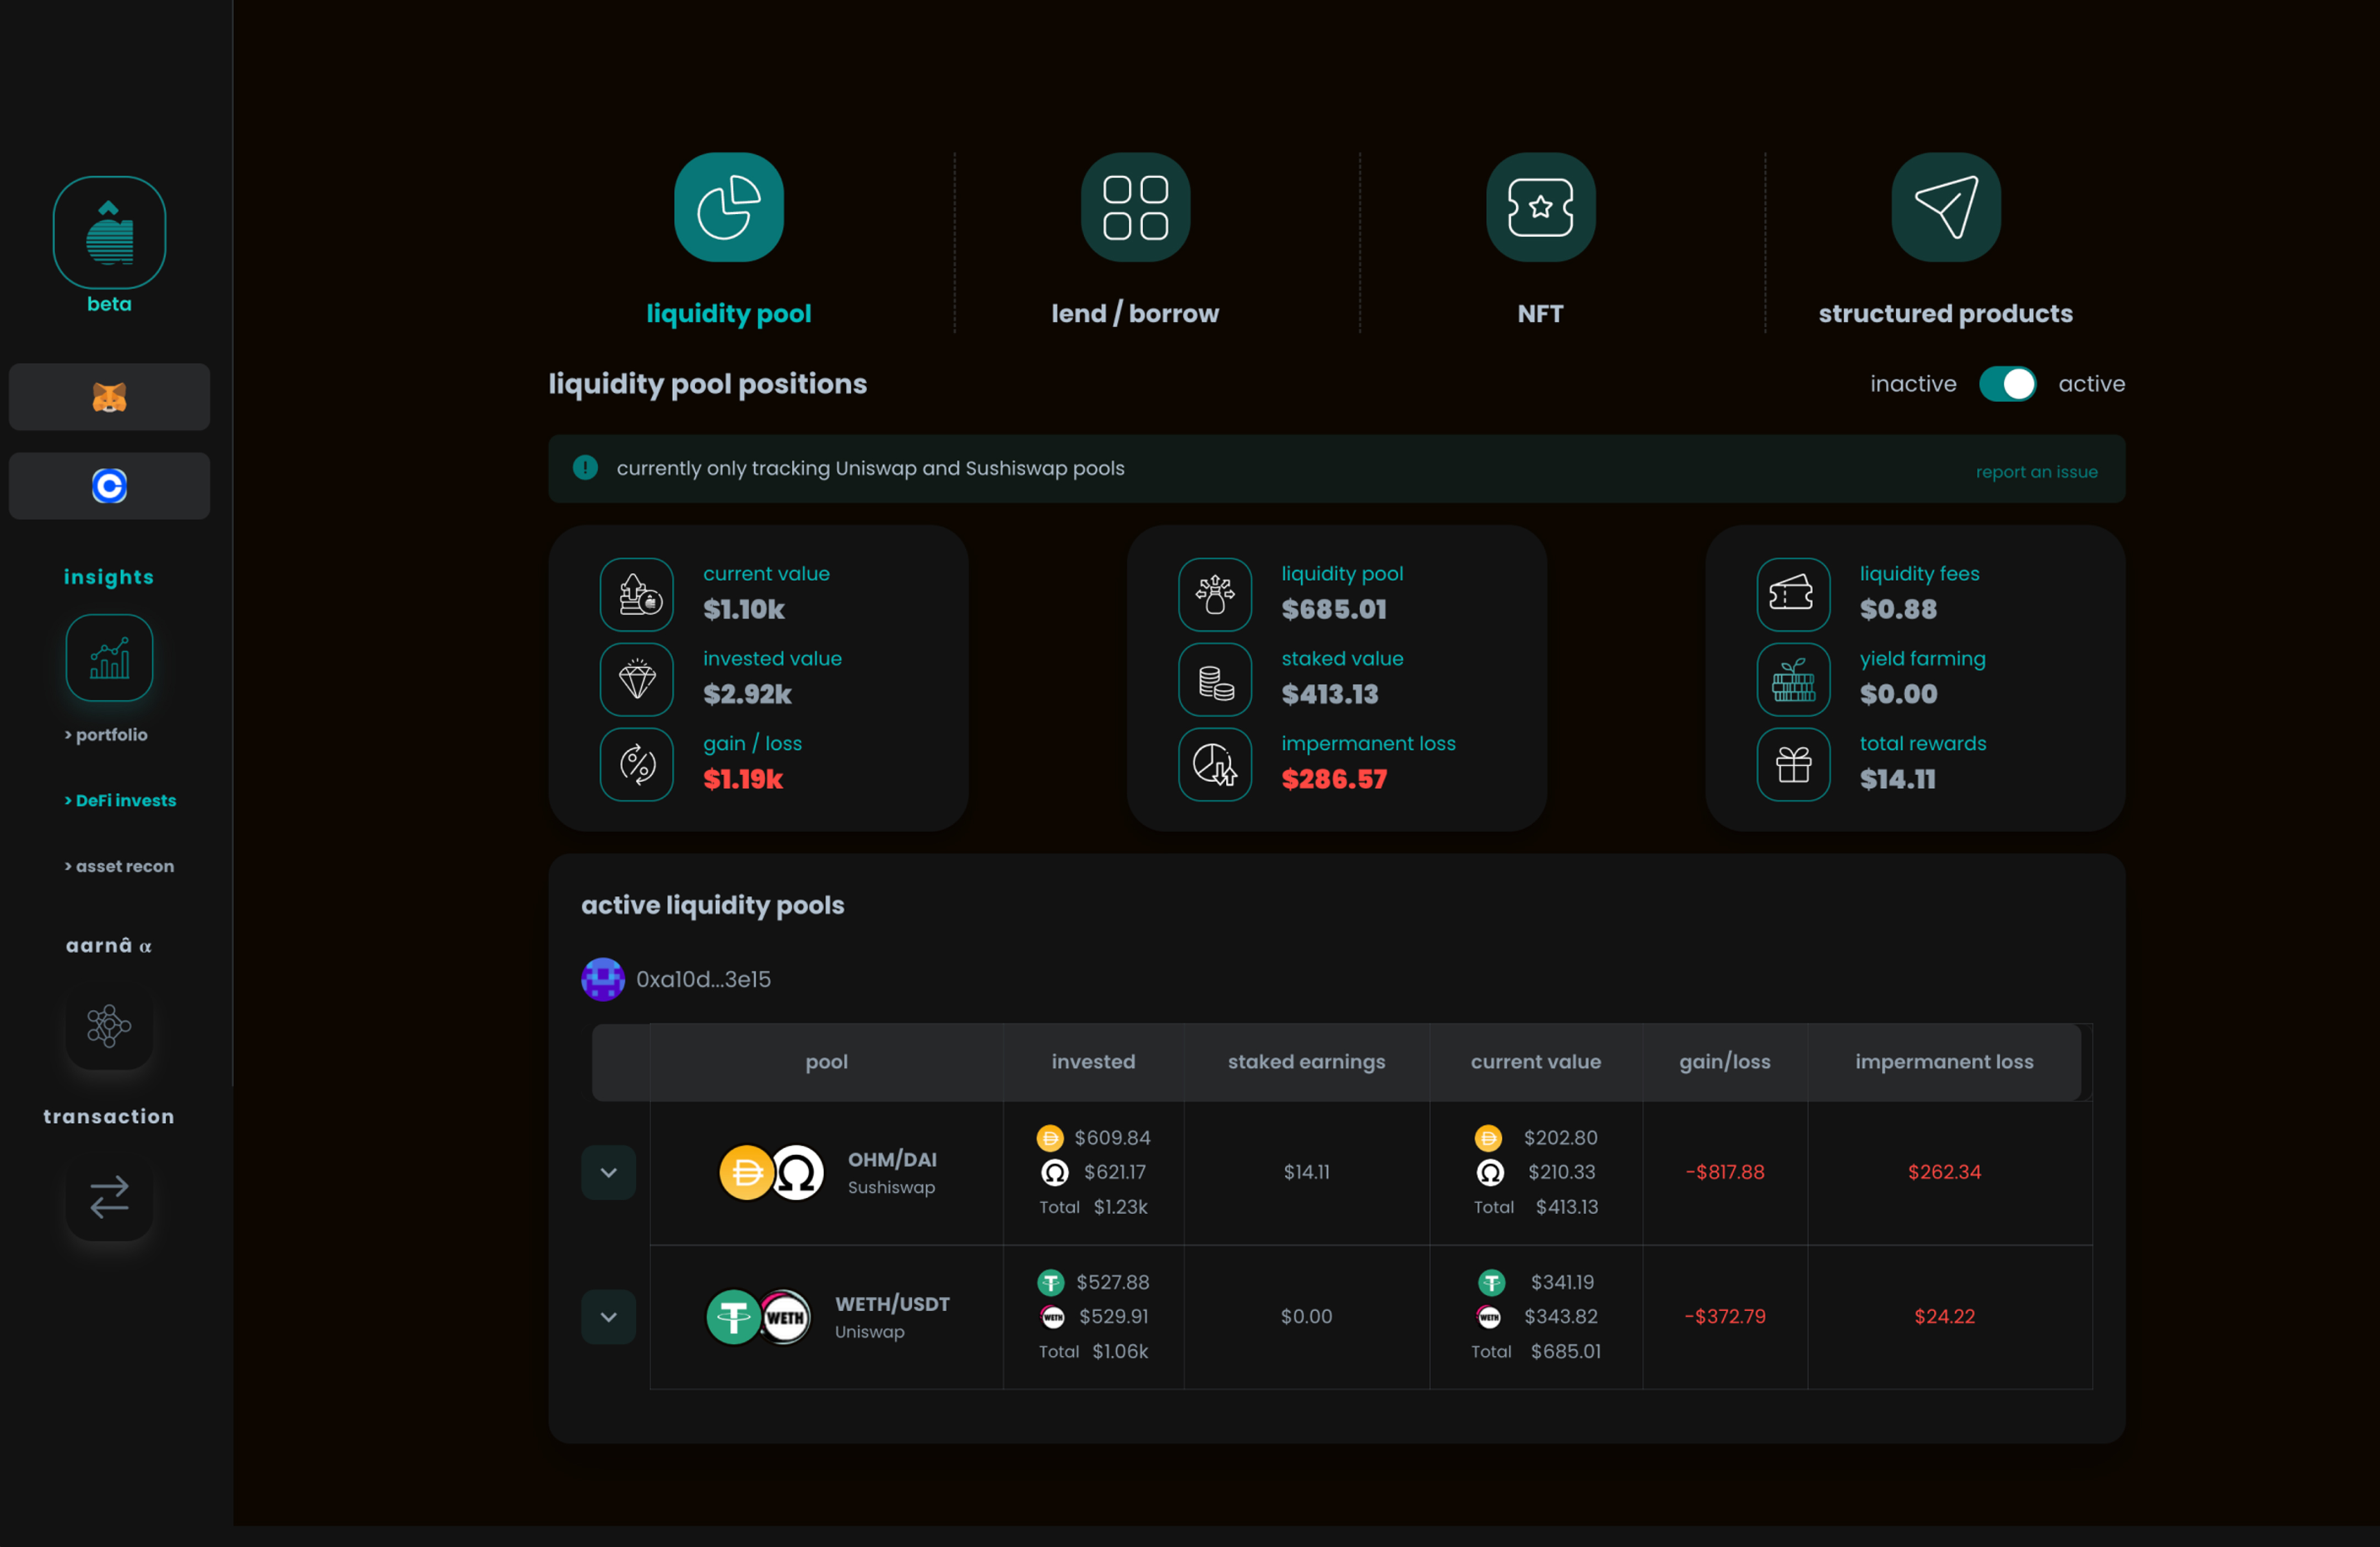The height and width of the screenshot is (1547, 2380).
Task: Open the aarnâ alpha atom icon
Action: coord(109,1025)
